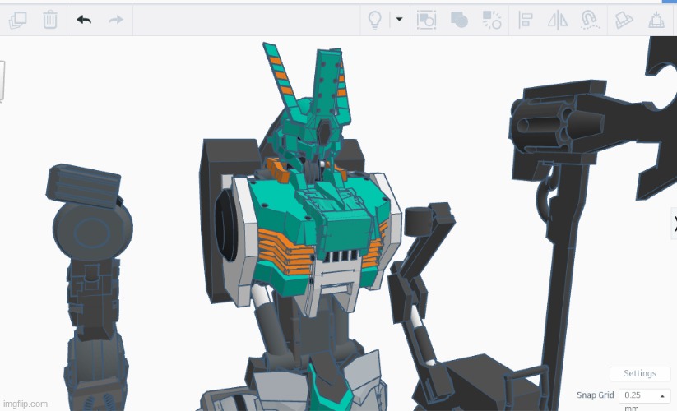The image size is (677, 411).
Task: Open the Snap Grid value dropdown
Action: tap(644, 395)
